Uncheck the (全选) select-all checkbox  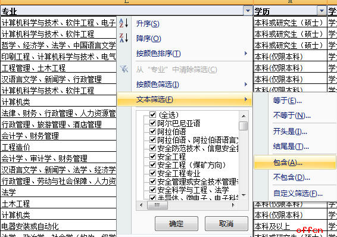click(152, 115)
